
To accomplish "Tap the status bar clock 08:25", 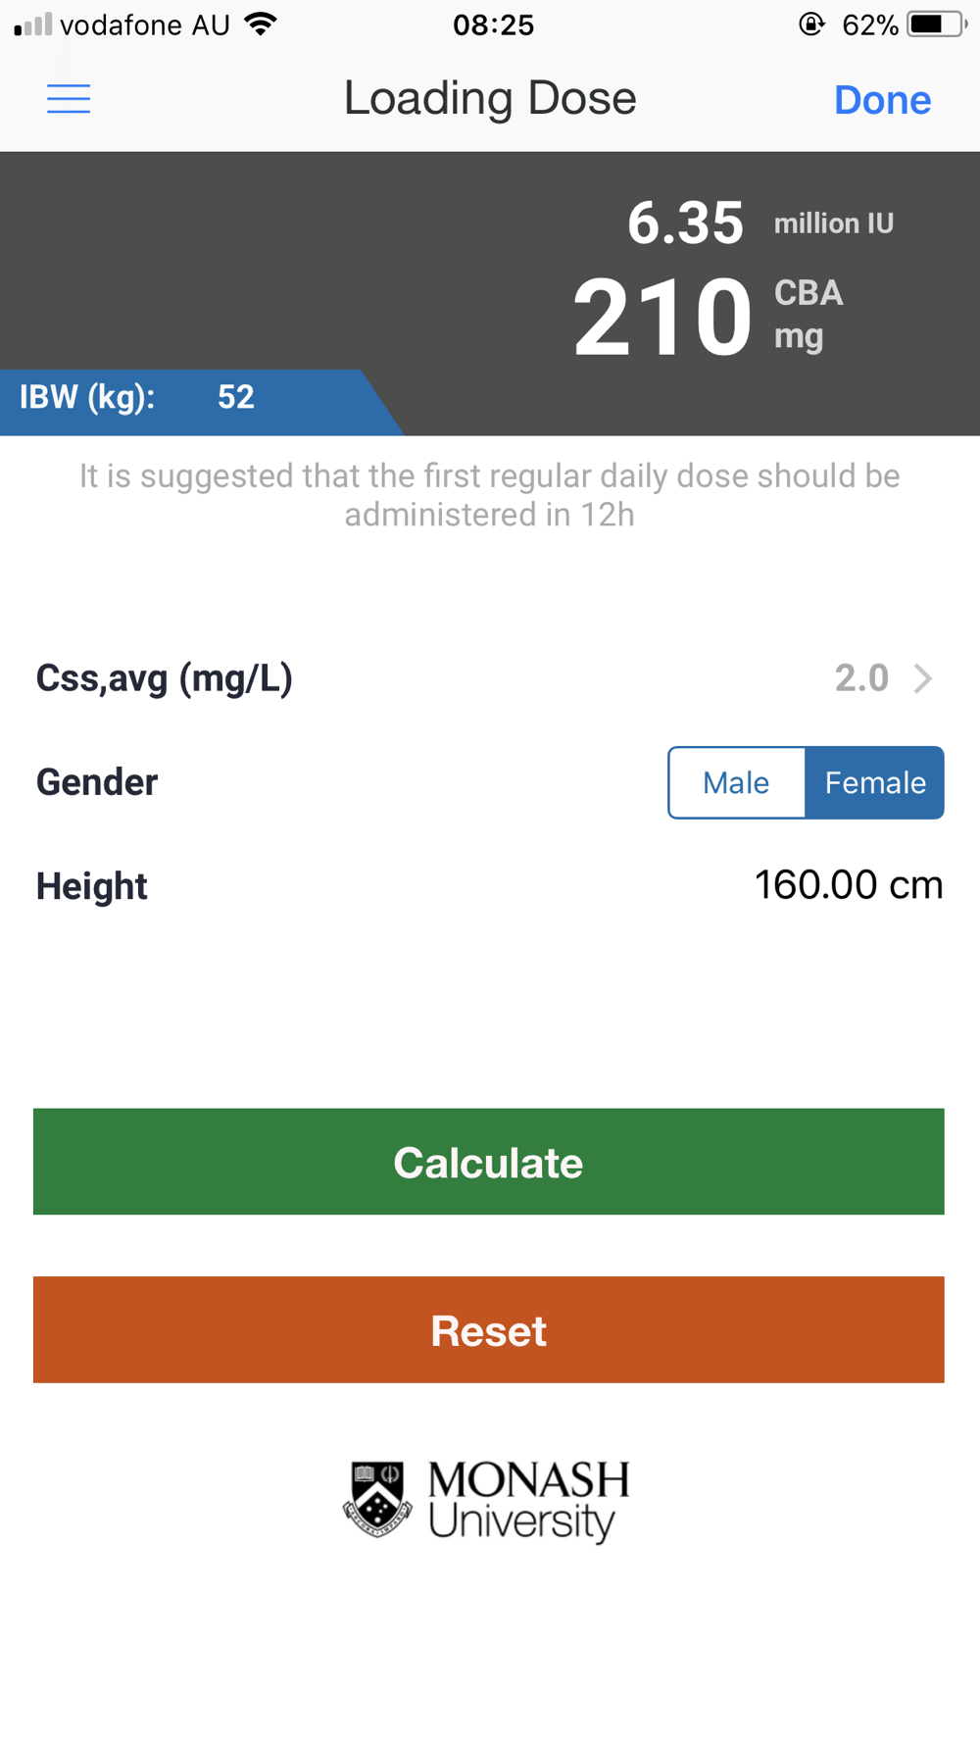I will [x=494, y=25].
